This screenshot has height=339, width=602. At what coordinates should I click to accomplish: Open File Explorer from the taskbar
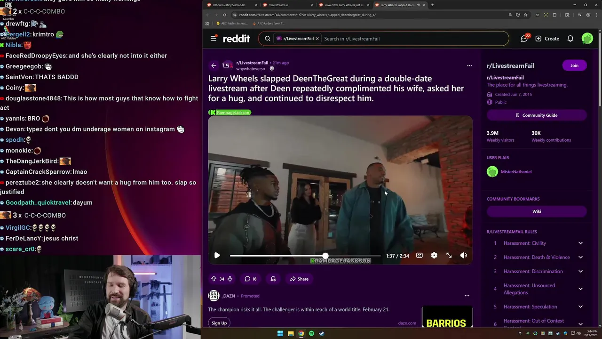click(291, 333)
